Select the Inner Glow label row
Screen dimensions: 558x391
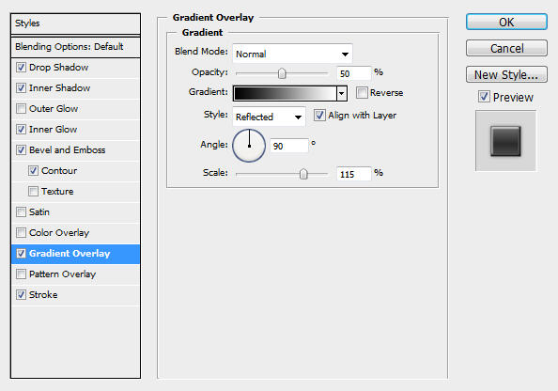tap(75, 130)
